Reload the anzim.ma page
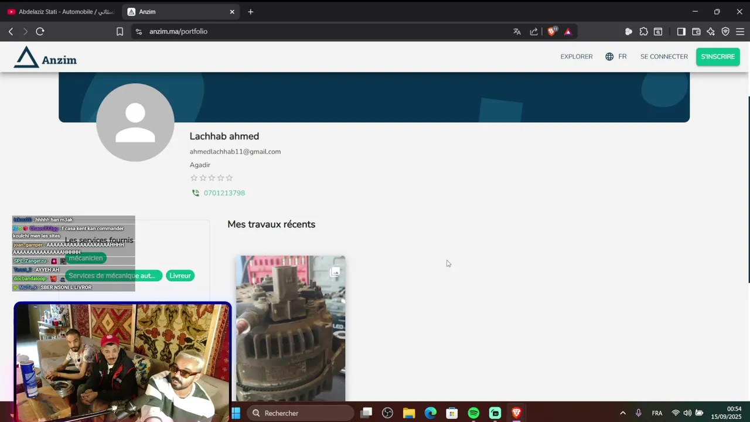 point(40,32)
